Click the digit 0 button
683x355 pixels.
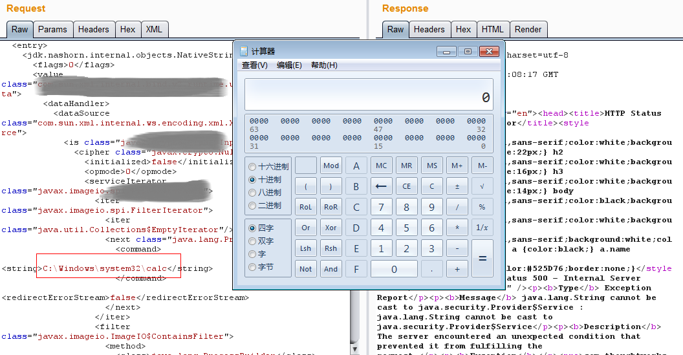coord(394,269)
